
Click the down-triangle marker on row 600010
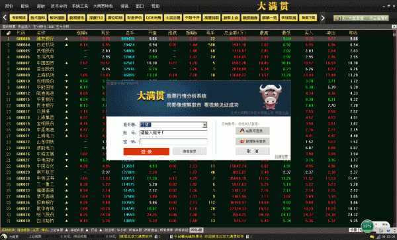[67, 81]
